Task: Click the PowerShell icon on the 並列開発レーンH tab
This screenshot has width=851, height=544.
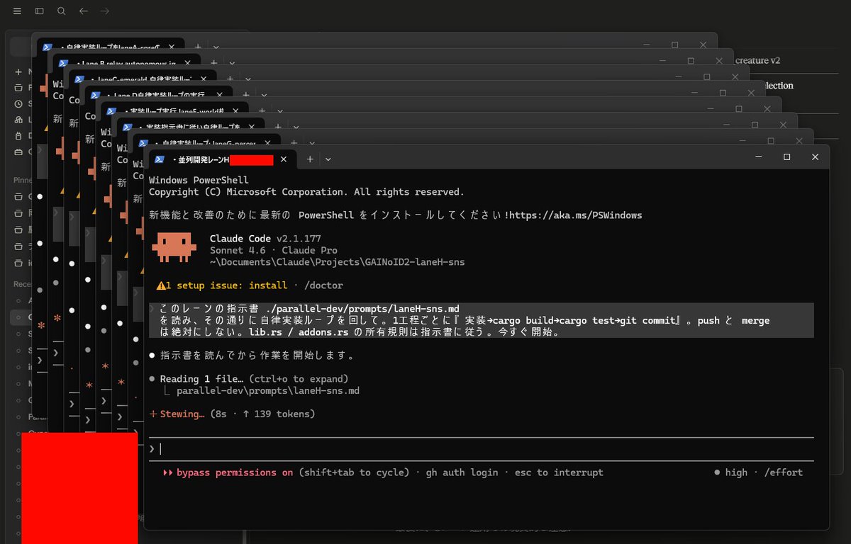Action: tap(160, 159)
